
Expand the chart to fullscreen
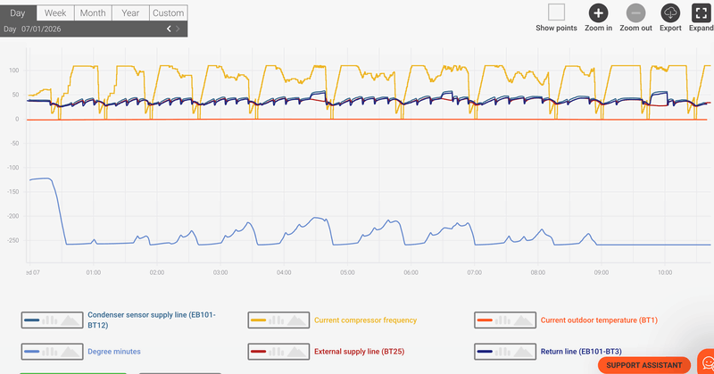pos(702,12)
